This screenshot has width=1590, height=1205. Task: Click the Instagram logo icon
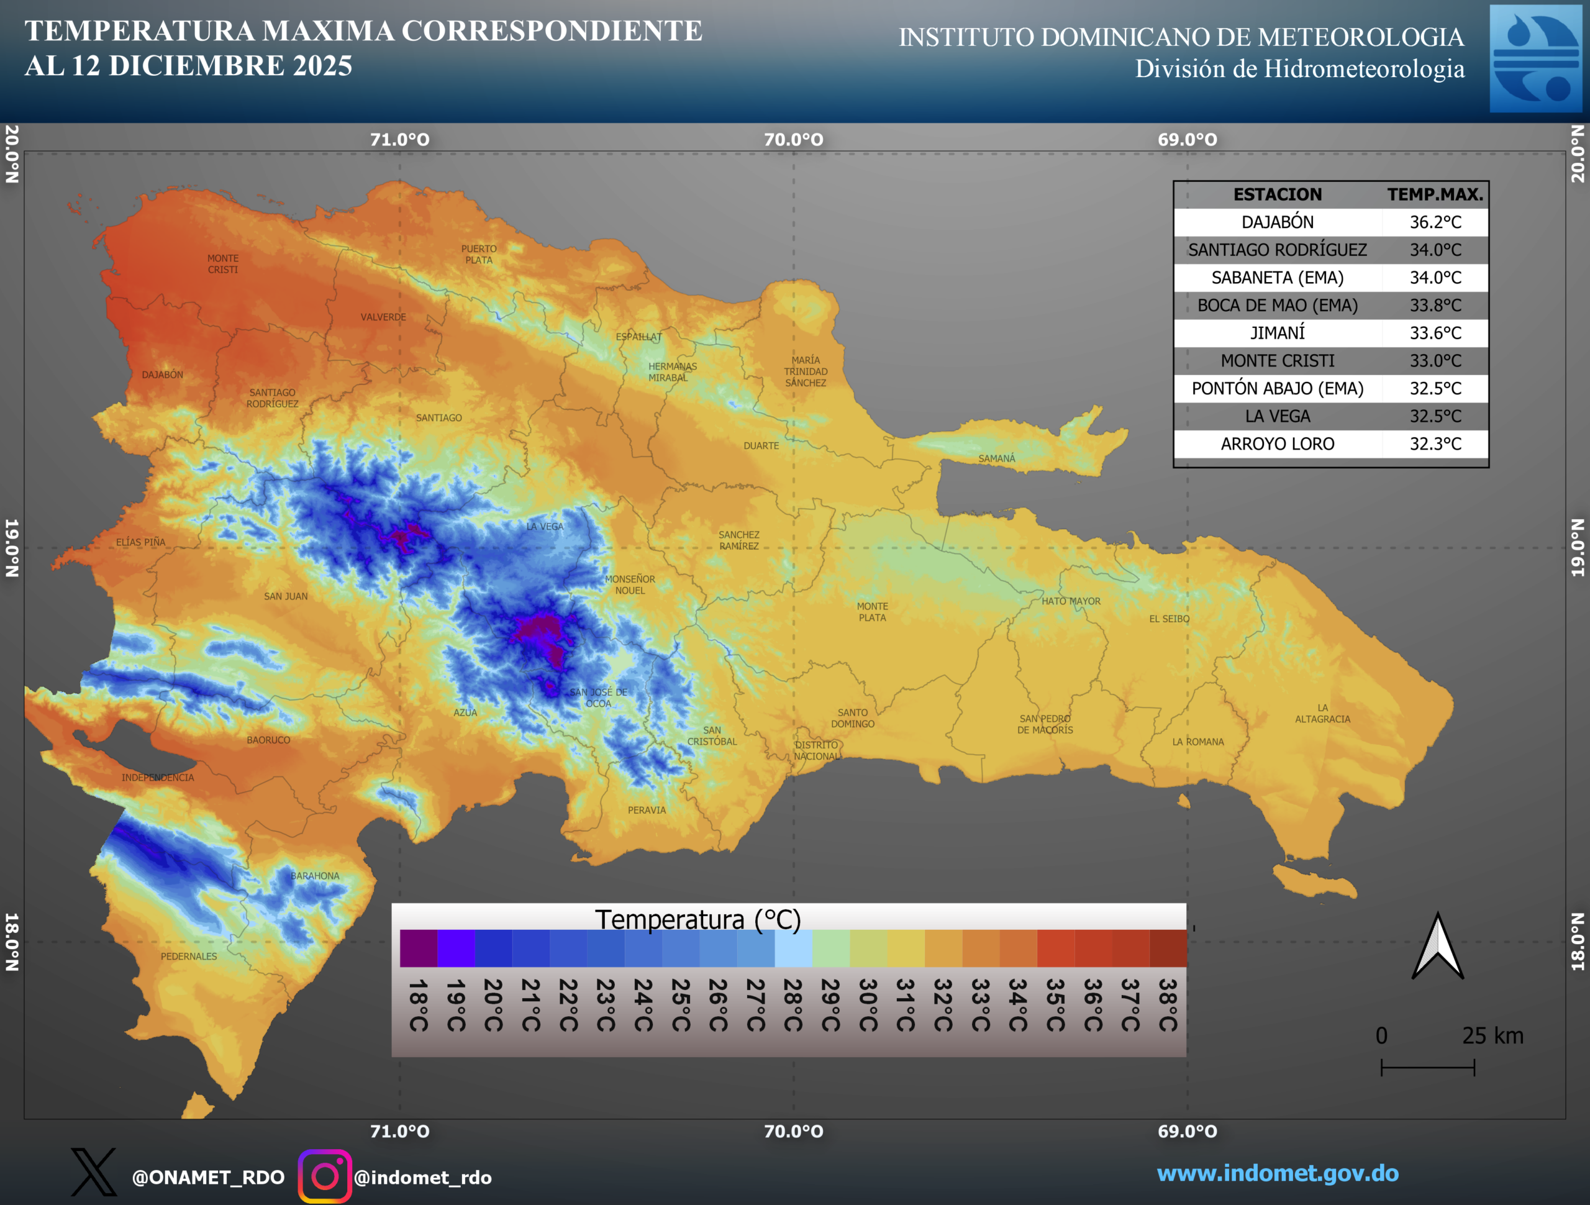click(x=325, y=1176)
